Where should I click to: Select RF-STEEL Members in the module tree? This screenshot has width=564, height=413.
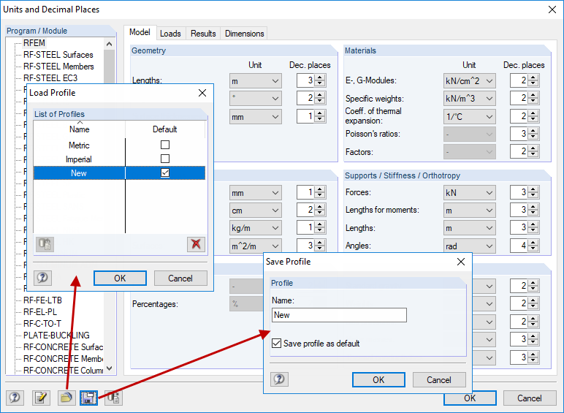(x=58, y=67)
